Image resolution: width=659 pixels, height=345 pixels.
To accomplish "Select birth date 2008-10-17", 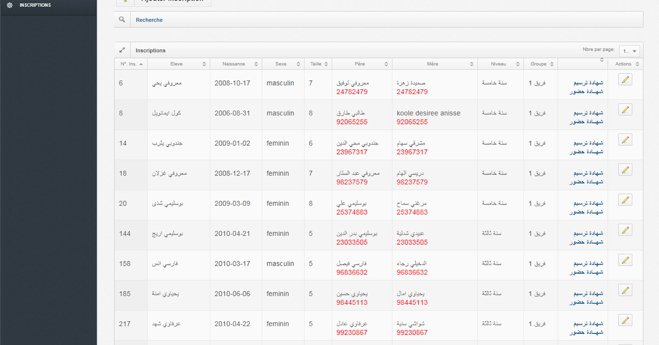I will click(233, 83).
